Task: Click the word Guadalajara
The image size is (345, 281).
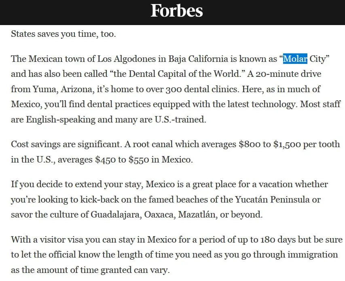Action: (x=116, y=214)
